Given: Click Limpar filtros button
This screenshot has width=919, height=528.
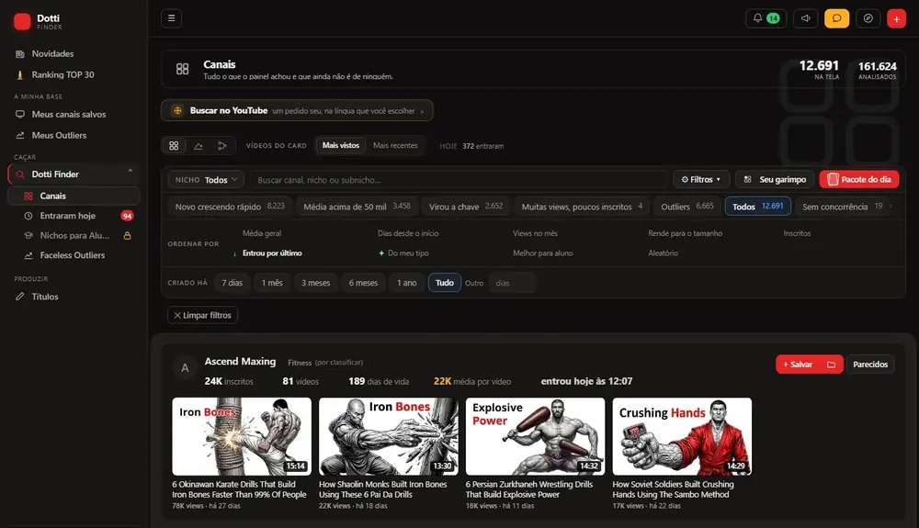Looking at the screenshot, I should click(203, 315).
